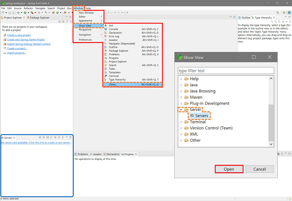Expand the Help folder in Show View
The image size is (292, 201).
click(x=181, y=79)
